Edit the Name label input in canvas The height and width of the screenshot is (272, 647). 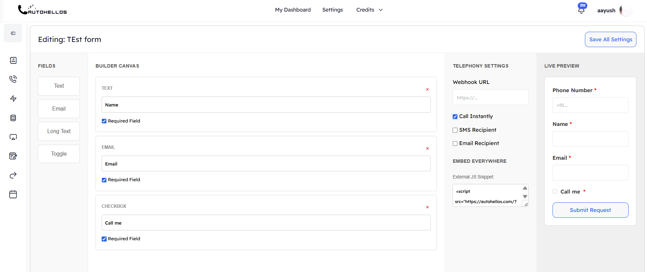pyautogui.click(x=266, y=105)
